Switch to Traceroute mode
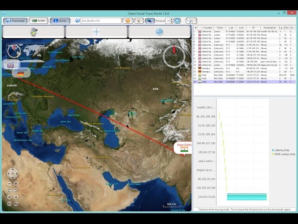Image resolution: width=298 pixels, height=224 pixels. pos(15,21)
